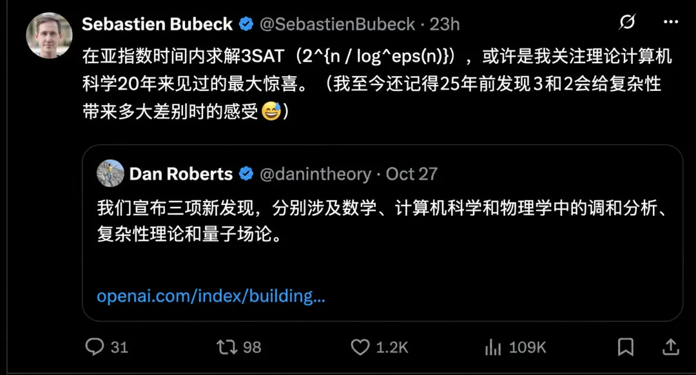This screenshot has width=696, height=375.
Task: Open the @danintheory handle
Action: click(x=316, y=174)
